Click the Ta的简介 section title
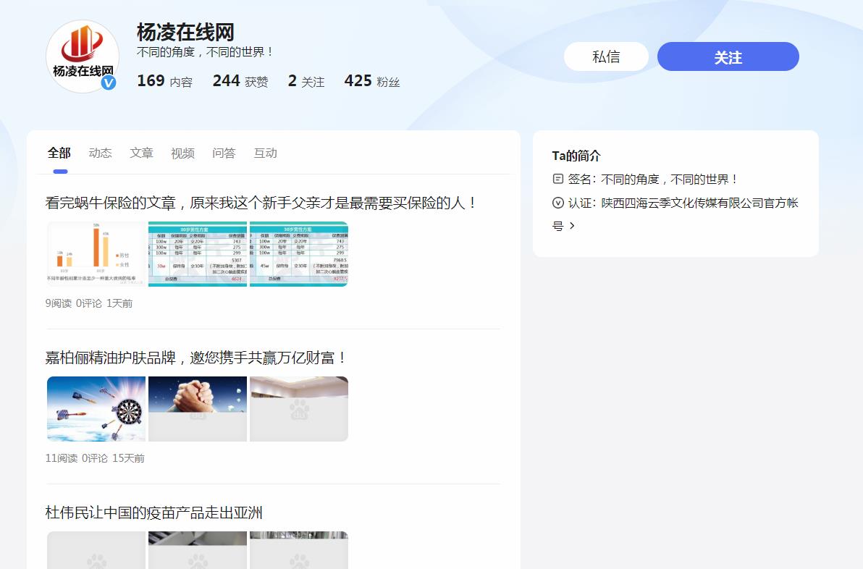863x569 pixels. click(x=576, y=156)
